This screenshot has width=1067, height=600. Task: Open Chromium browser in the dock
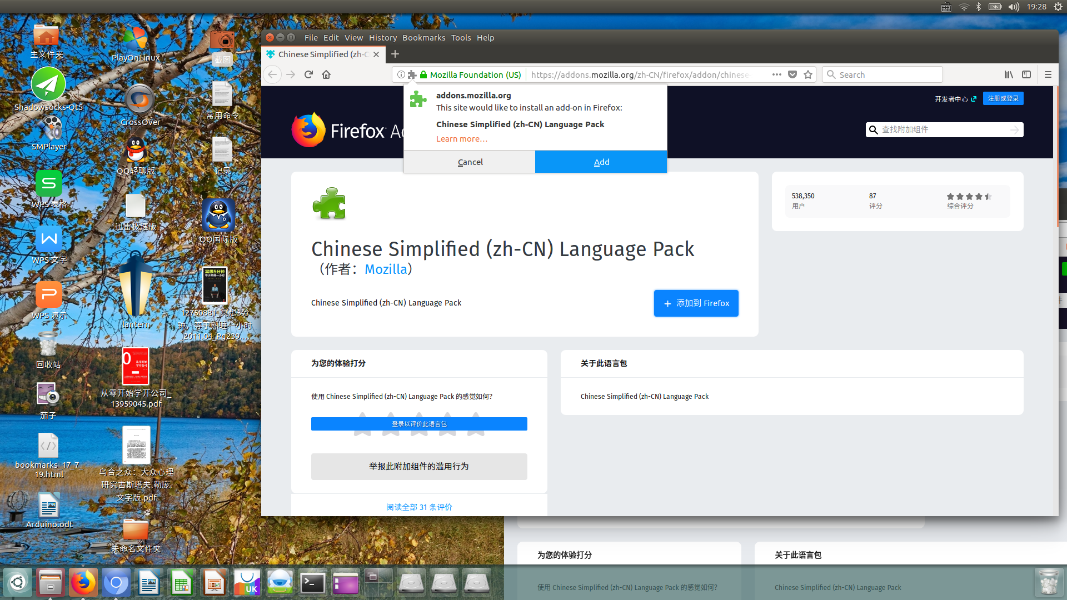pyautogui.click(x=116, y=582)
